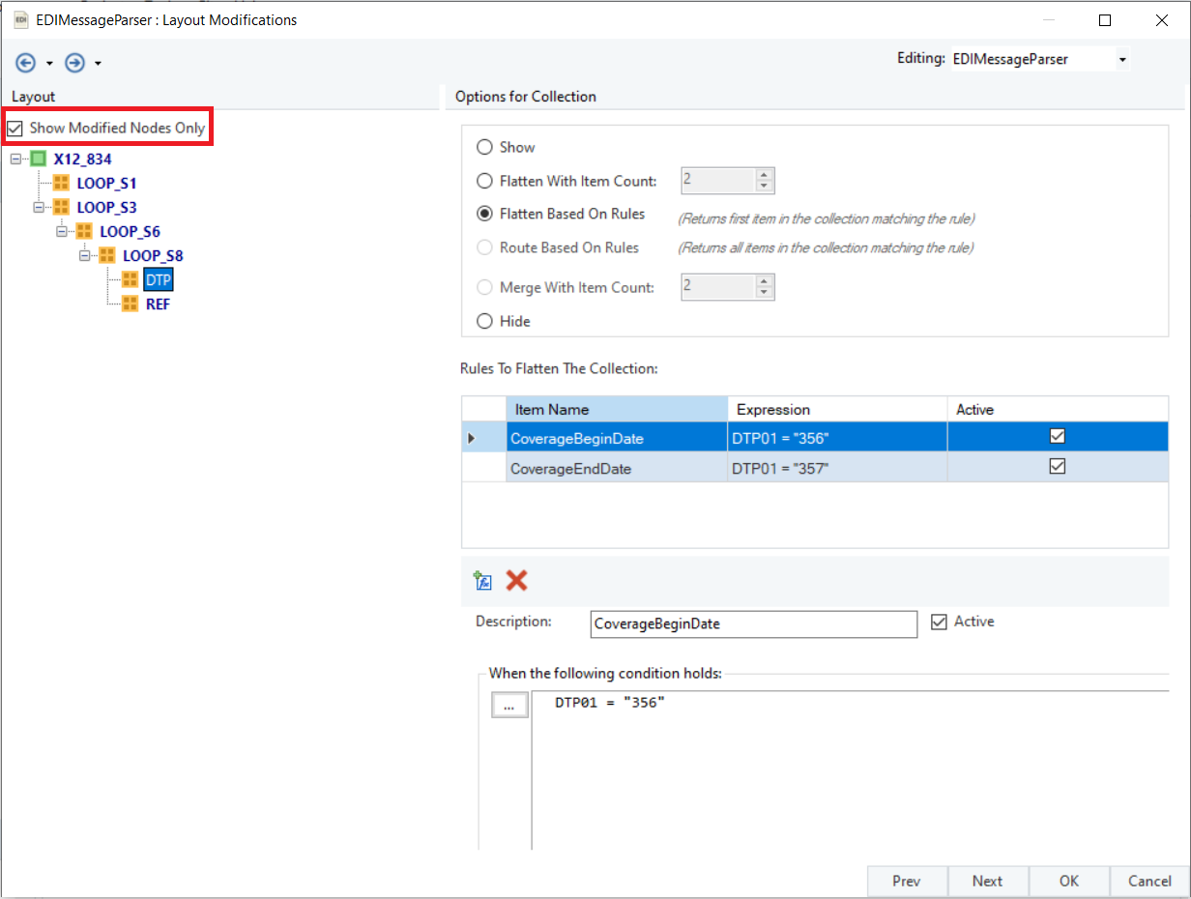1191x899 pixels.
Task: Click the back navigation arrow icon
Action: tap(26, 63)
